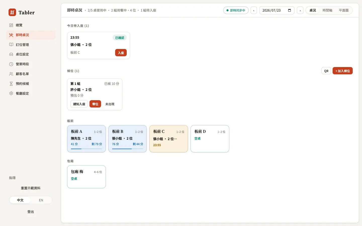Click 登出 to log out
The width and height of the screenshot is (362, 226).
point(31,212)
